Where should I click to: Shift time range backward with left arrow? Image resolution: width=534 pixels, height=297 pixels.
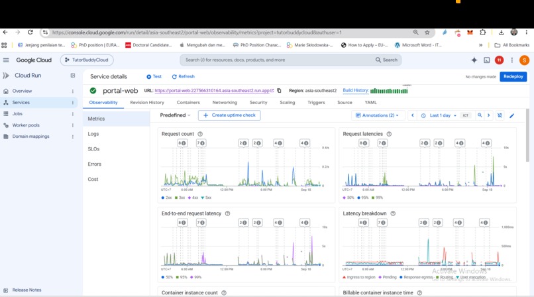pos(412,115)
